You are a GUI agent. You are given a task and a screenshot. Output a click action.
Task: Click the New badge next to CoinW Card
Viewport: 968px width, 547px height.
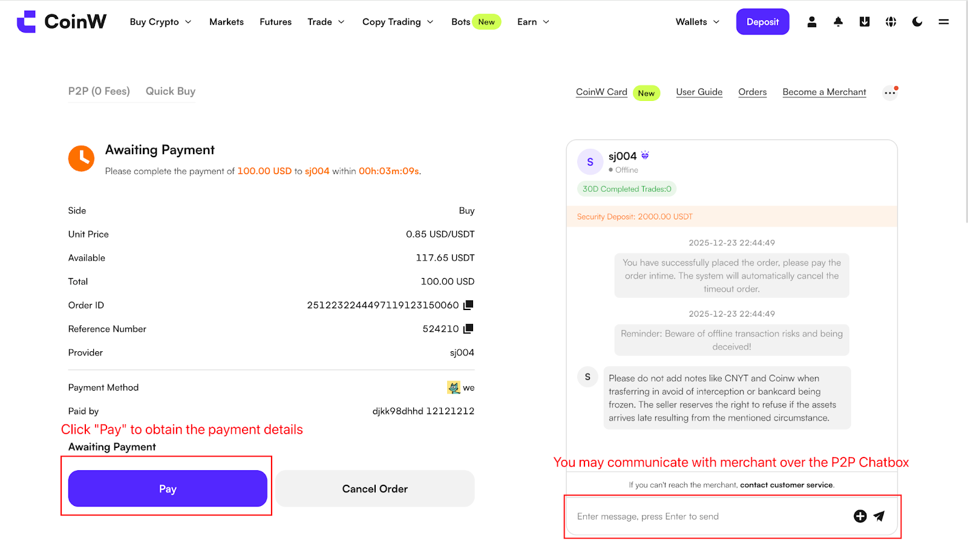tap(646, 93)
